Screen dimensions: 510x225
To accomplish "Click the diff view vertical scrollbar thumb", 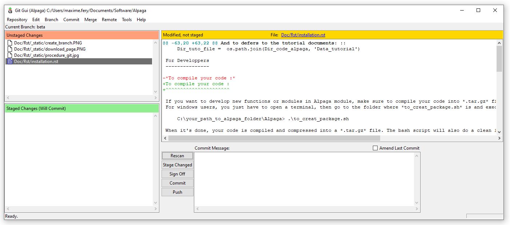I will click(499, 58).
